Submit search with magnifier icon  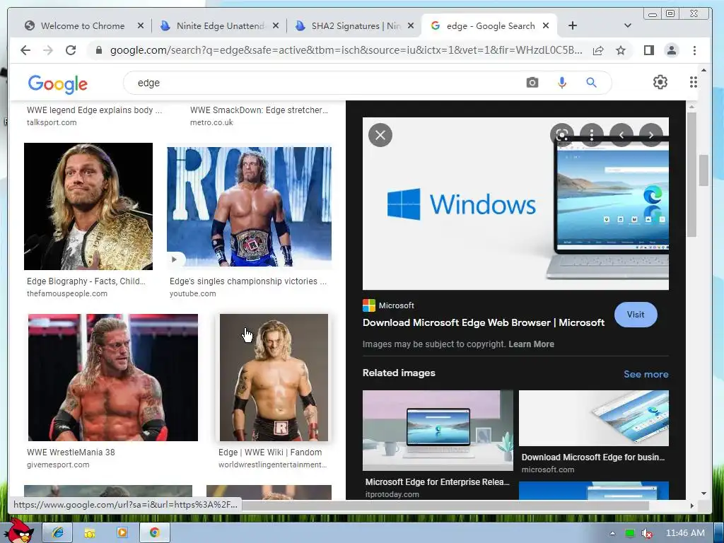[592, 83]
